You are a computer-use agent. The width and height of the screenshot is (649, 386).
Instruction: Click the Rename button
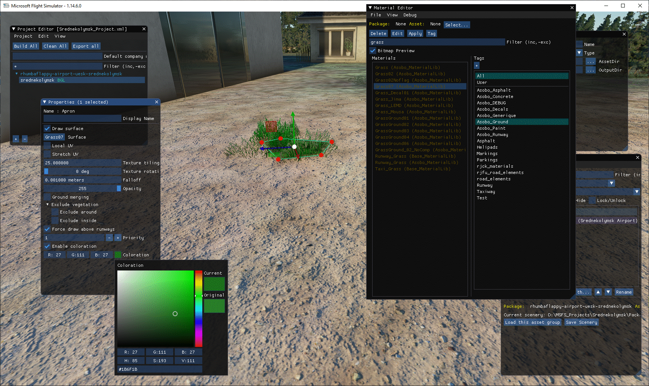coord(624,292)
